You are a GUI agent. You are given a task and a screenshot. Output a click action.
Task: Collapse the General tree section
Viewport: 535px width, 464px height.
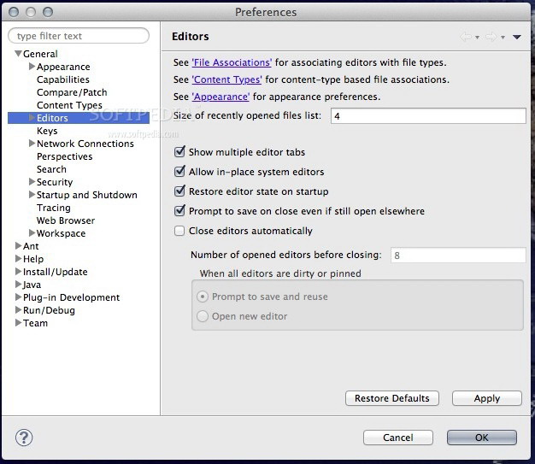19,54
